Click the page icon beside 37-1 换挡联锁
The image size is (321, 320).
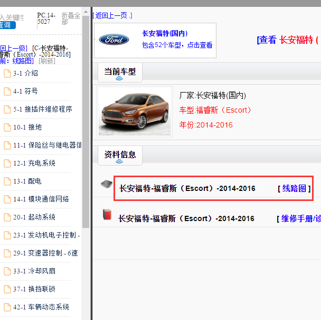pos(7,289)
